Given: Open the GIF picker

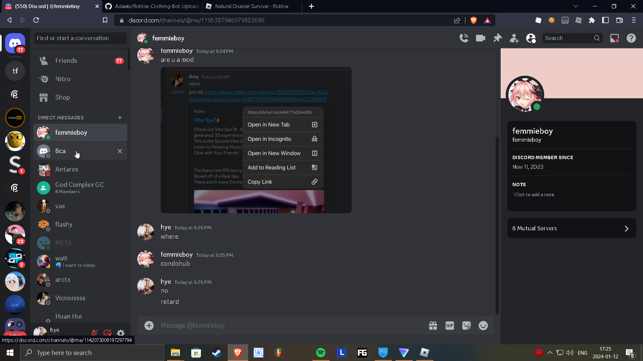Looking at the screenshot, I should click(450, 326).
